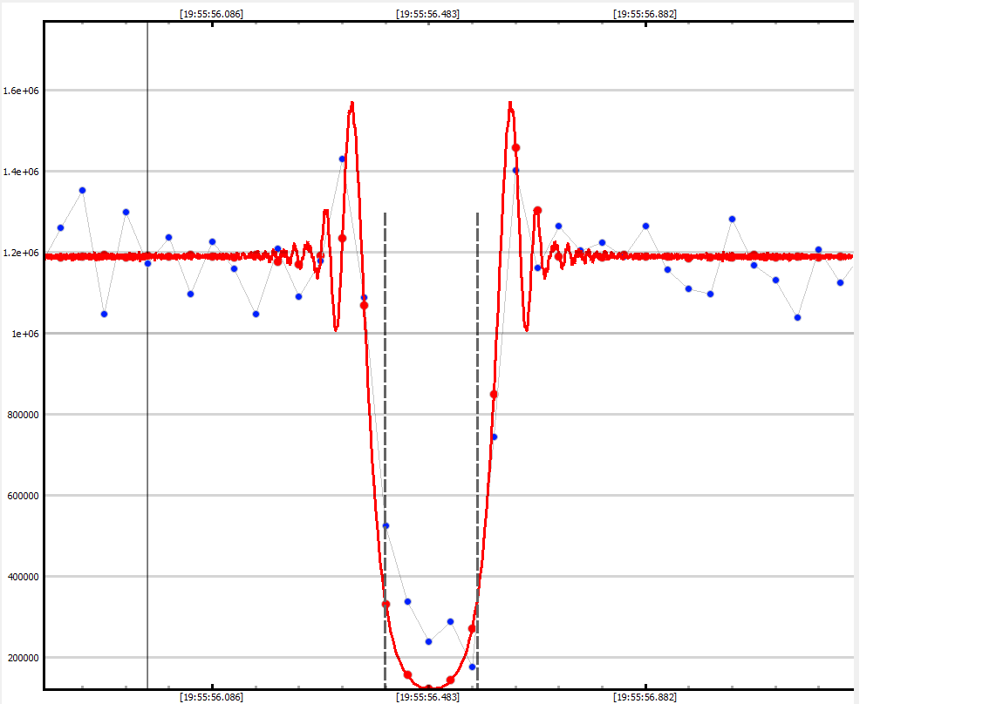Click bottom axis label 19:55:56.086
Viewport: 1003px width, 704px height.
(x=211, y=697)
